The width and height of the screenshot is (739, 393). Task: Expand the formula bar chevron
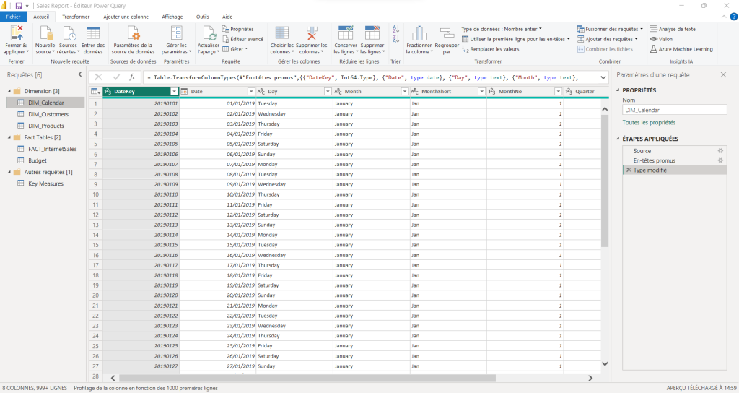point(603,77)
